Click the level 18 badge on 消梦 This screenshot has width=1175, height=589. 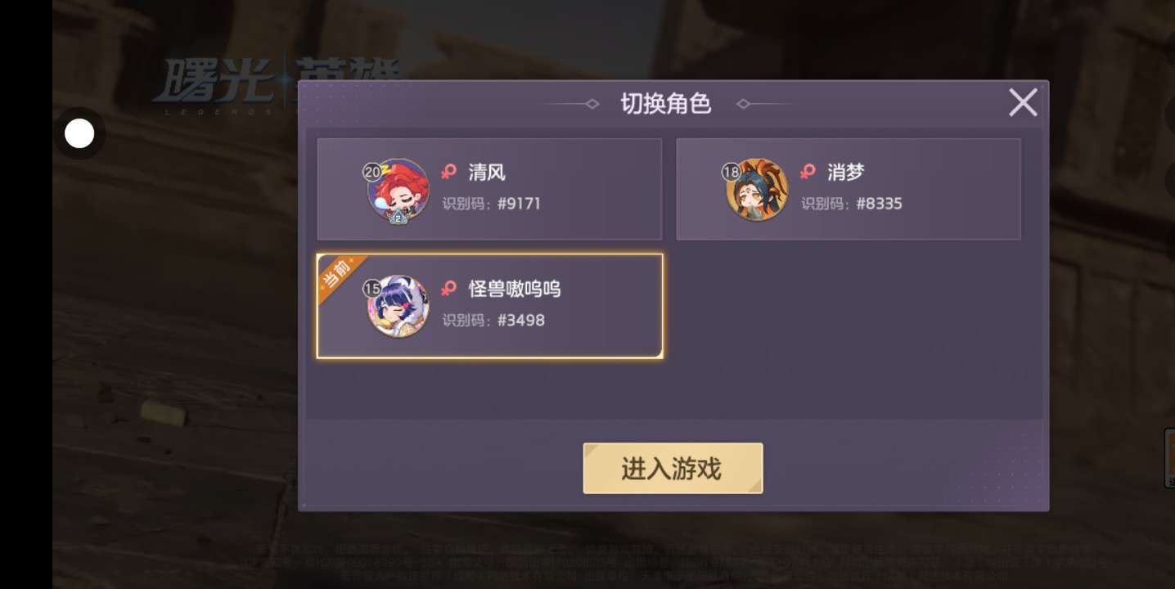pyautogui.click(x=731, y=172)
